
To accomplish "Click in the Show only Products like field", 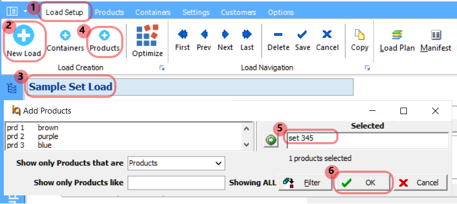I will (x=176, y=183).
